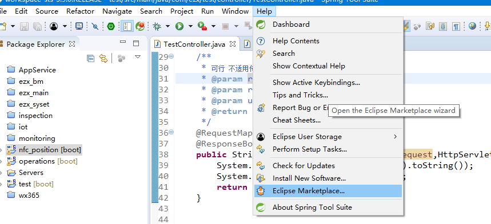Choose Install New Software entry

pos(328,178)
